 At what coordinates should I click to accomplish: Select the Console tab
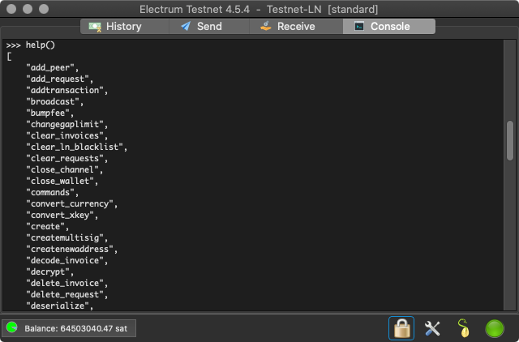point(389,27)
